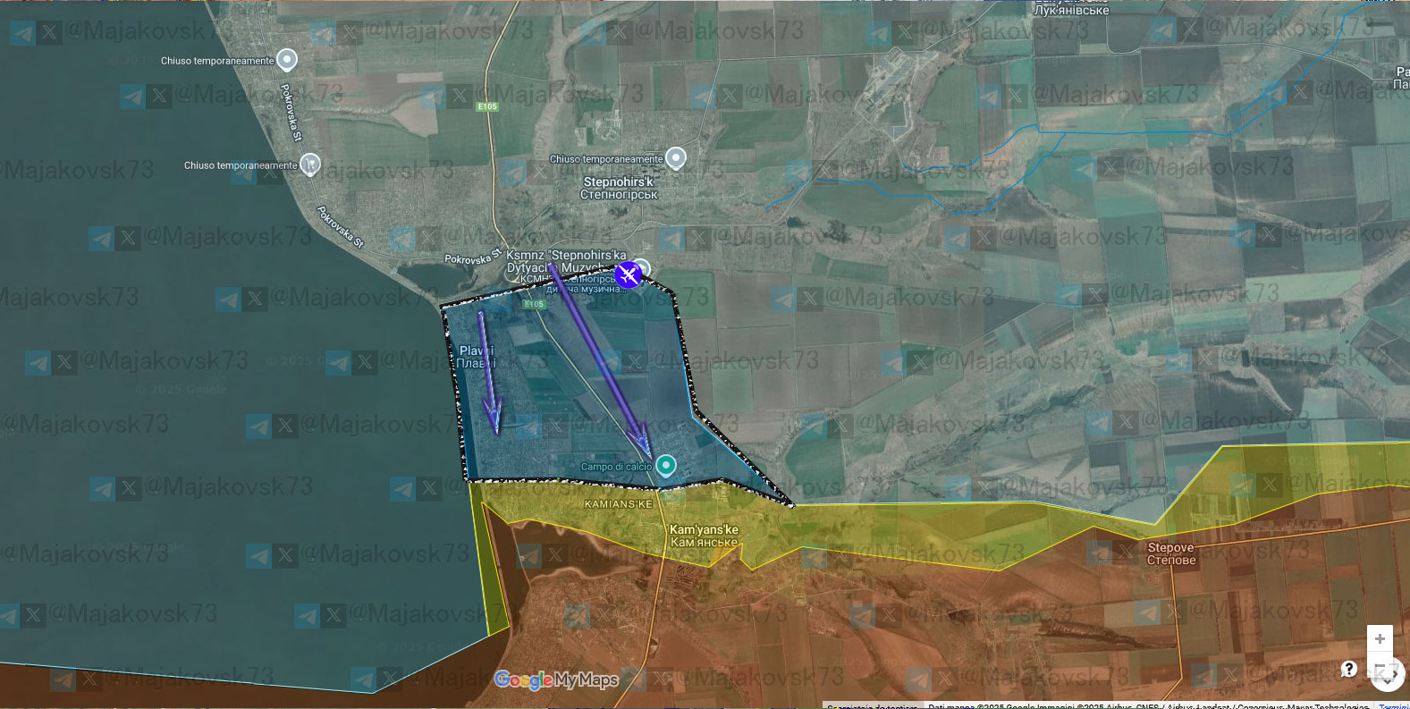Click the Plavni village label
Viewport: 1410px width, 709px height.
point(477,357)
